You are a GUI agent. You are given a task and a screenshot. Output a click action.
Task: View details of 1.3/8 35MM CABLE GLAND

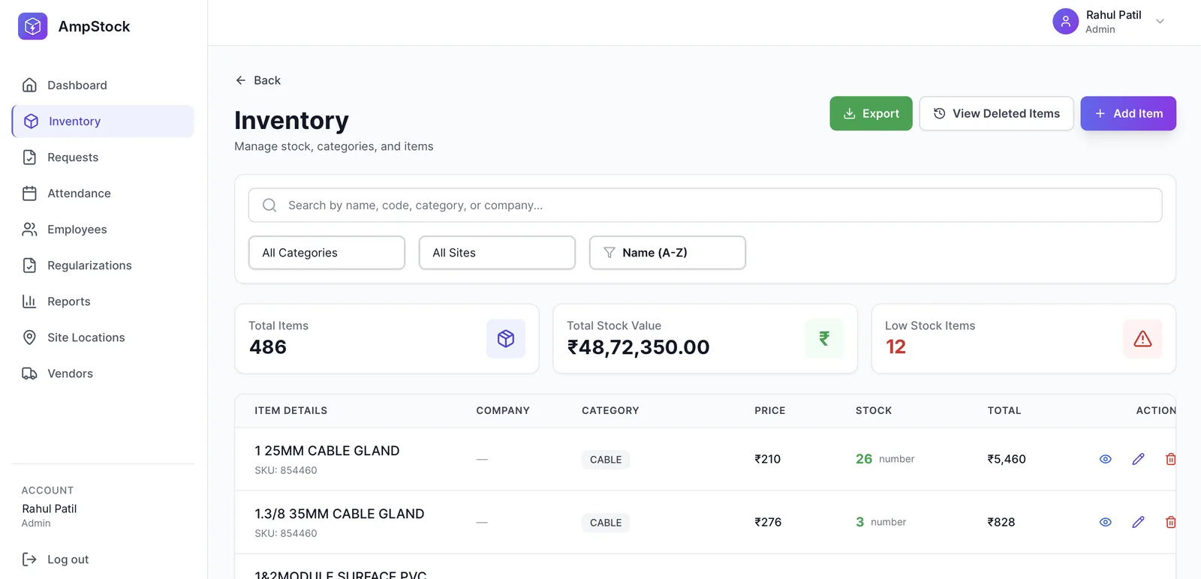1105,522
